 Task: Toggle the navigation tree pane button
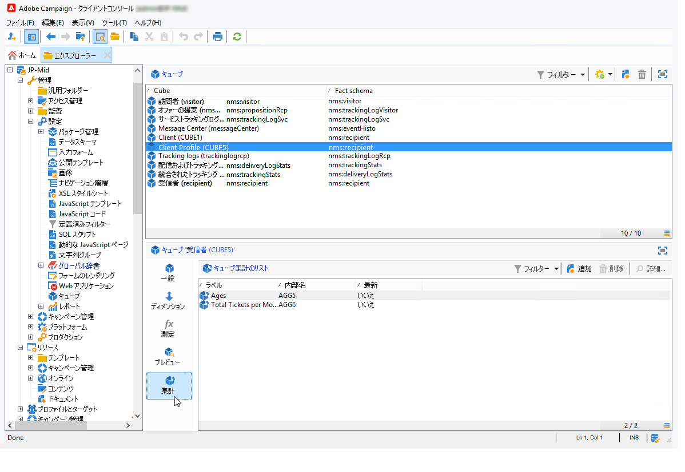coord(31,37)
